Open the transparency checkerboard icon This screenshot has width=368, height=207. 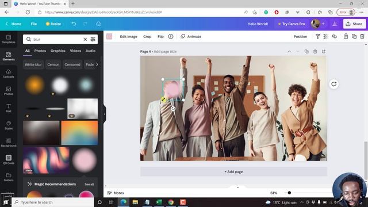coord(325,36)
